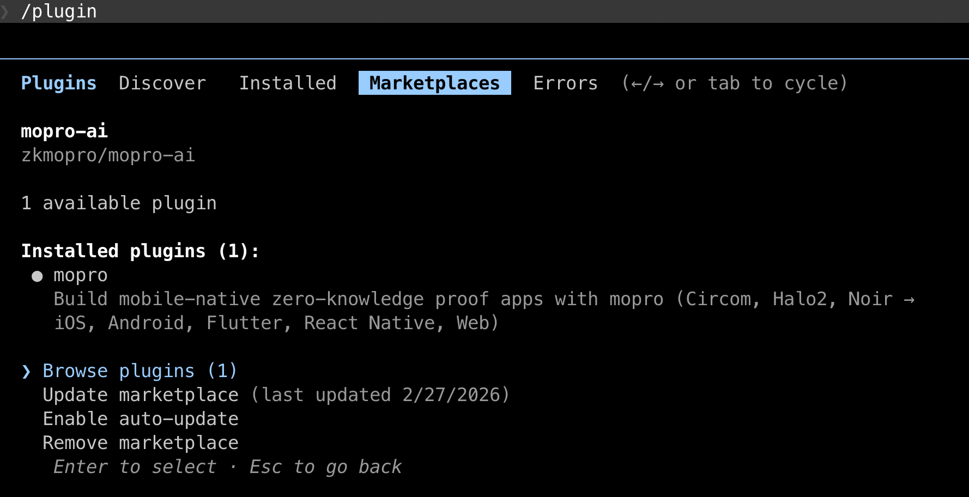Click the zkmopro/mopro-ai repository label
The height and width of the screenshot is (497, 969).
[108, 155]
